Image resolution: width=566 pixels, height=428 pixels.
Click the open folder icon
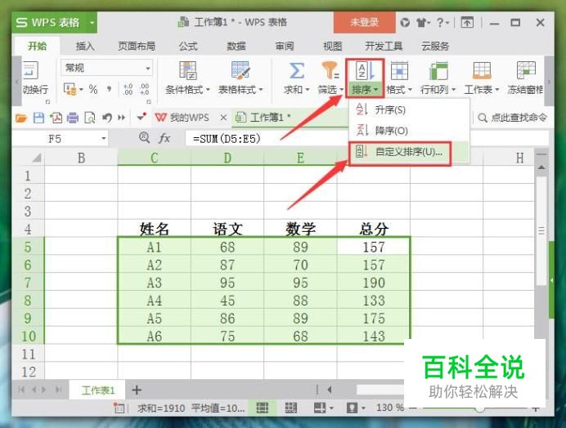pos(21,118)
